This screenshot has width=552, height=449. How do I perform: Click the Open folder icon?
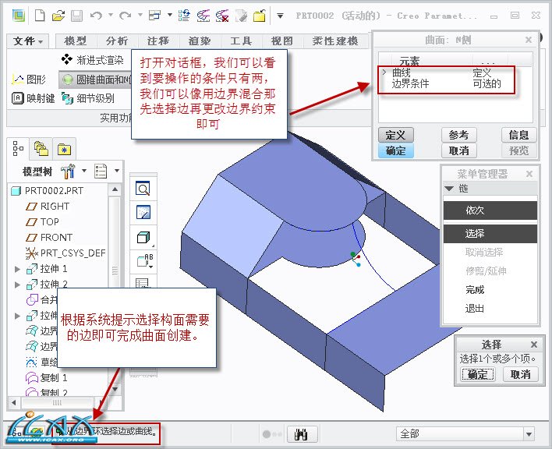tap(58, 16)
